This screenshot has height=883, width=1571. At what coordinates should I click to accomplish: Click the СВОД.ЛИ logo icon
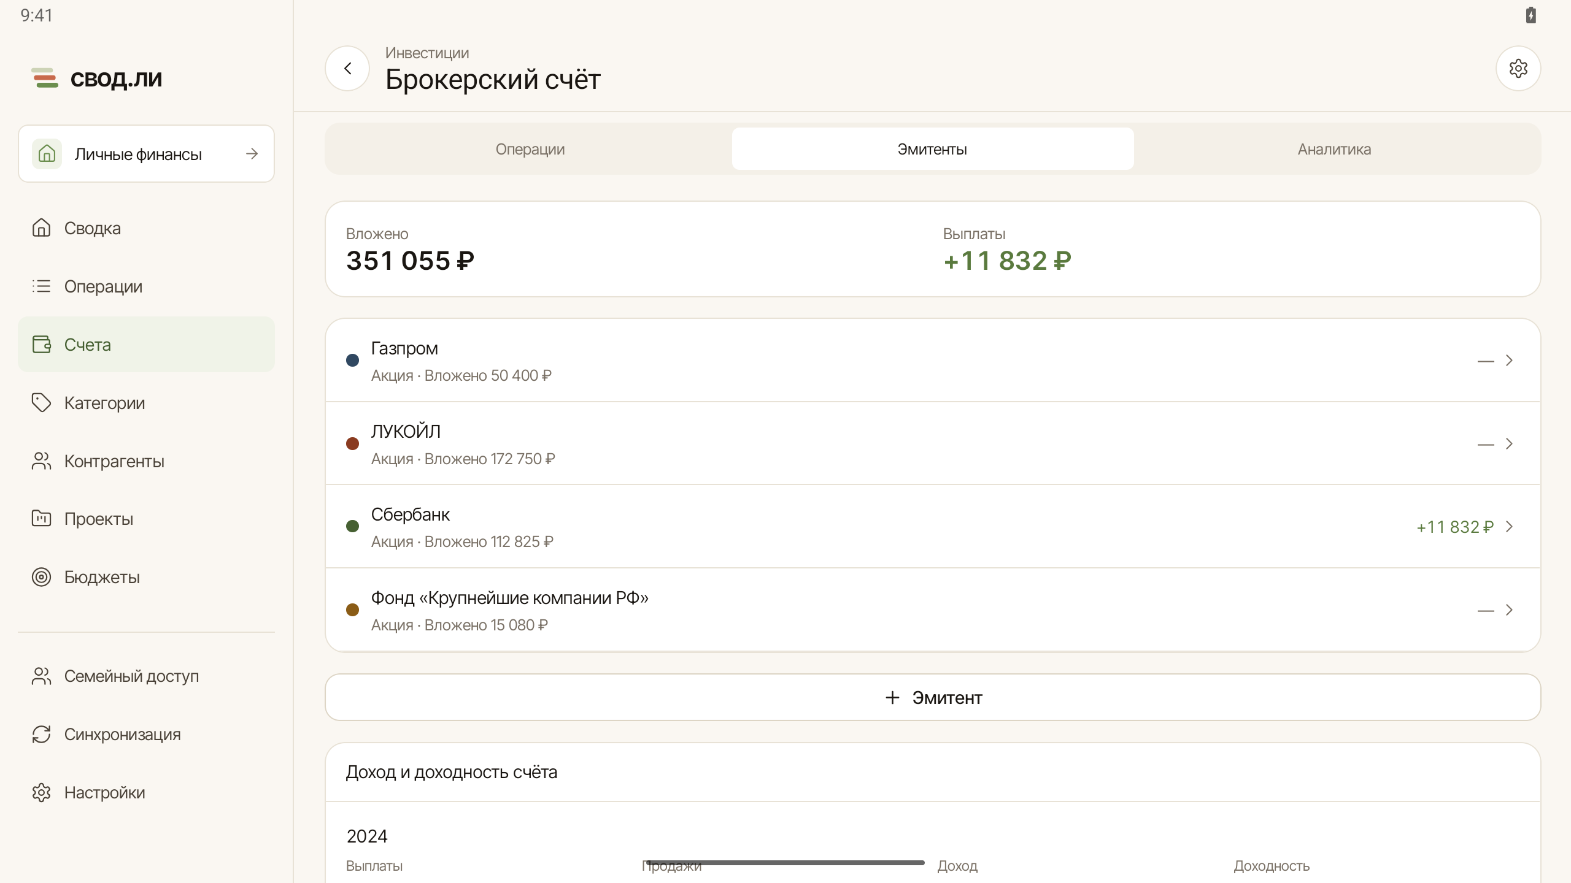[45, 78]
